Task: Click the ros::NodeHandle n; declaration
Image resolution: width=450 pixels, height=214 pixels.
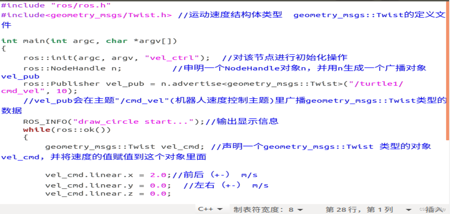Action: click(73, 68)
